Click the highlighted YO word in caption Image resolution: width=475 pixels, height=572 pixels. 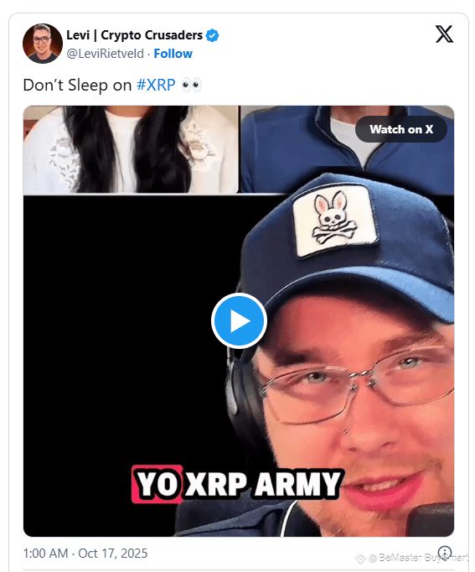[157, 484]
